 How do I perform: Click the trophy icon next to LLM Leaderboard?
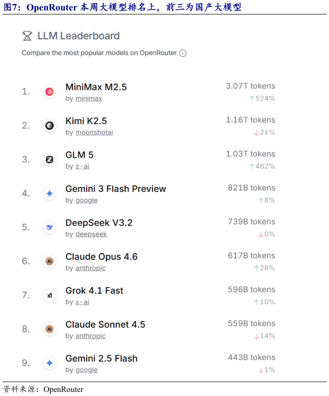point(27,36)
